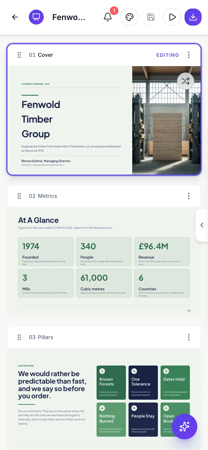The image size is (208, 450).
Task: Click the Fenwo... presentation title
Action: 69,17
